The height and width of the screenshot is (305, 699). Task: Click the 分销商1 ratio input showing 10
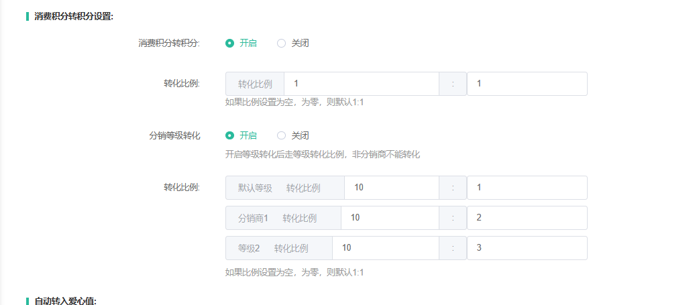[389, 218]
